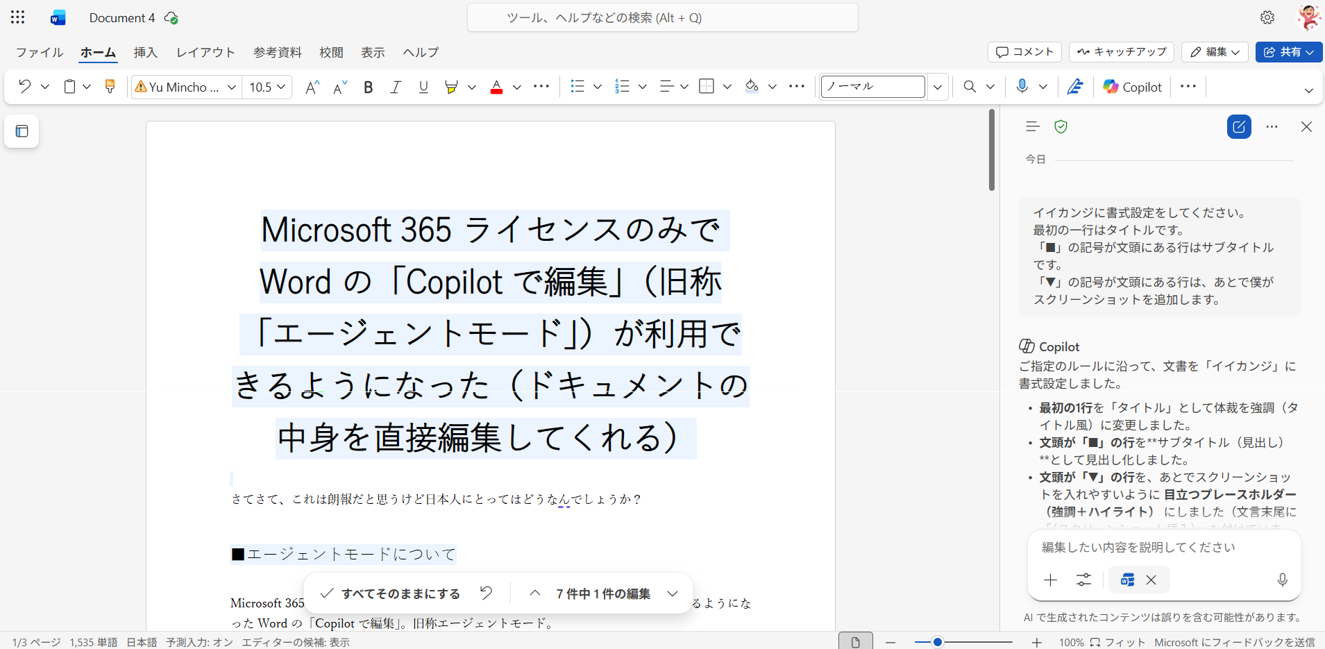Click the Dictate microphone icon in ribbon
This screenshot has height=649, width=1325.
click(x=1022, y=87)
